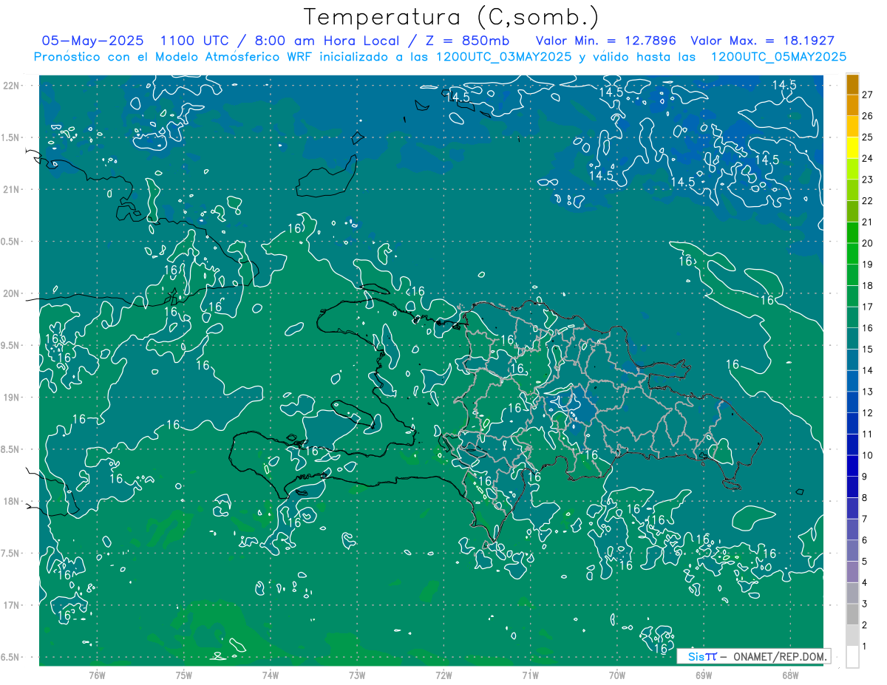Click the "75W" longitude label
887x685 pixels.
[x=184, y=675]
